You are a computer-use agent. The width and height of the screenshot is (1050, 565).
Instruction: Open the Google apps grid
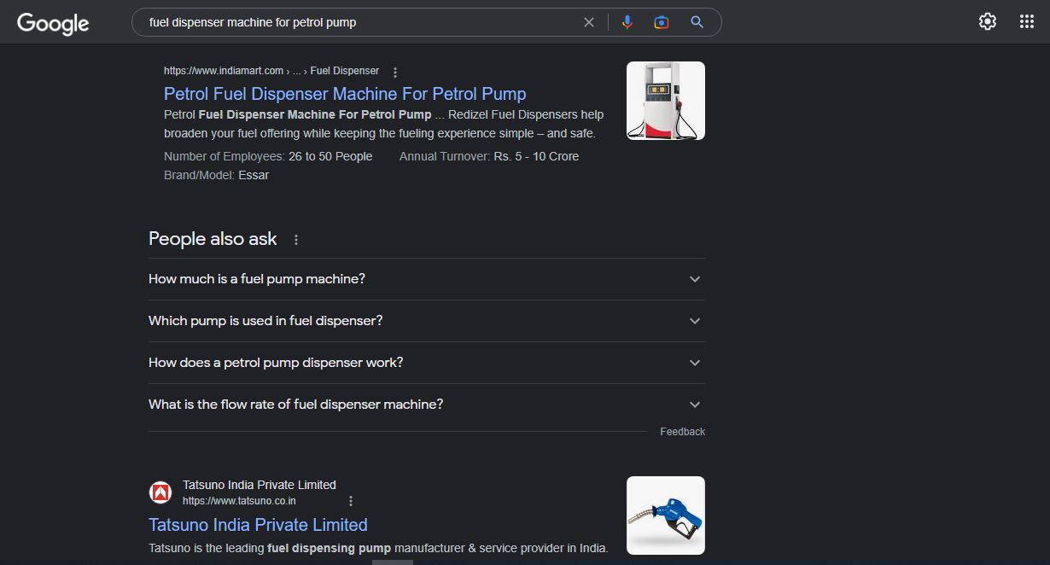click(1027, 22)
